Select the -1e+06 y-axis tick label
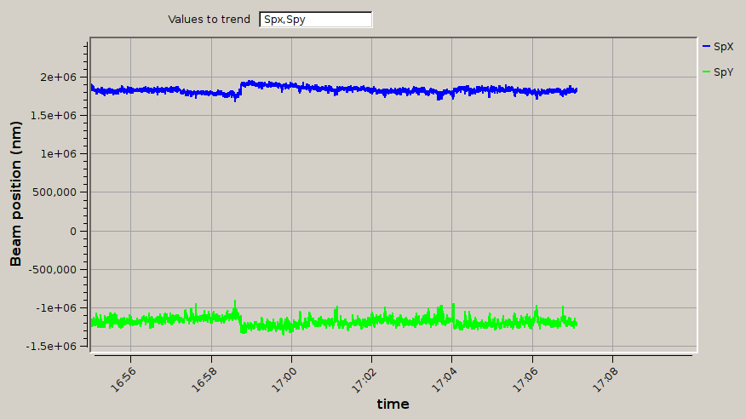This screenshot has width=746, height=419. coord(59,307)
